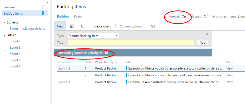Open Sprint 1 iteration
Screen dimensions: 245x104
pos(28,29)
